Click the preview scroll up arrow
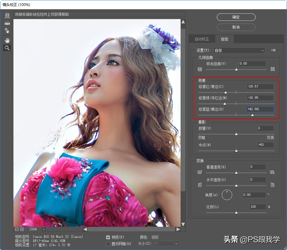The image size is (287, 250). coord(183,22)
